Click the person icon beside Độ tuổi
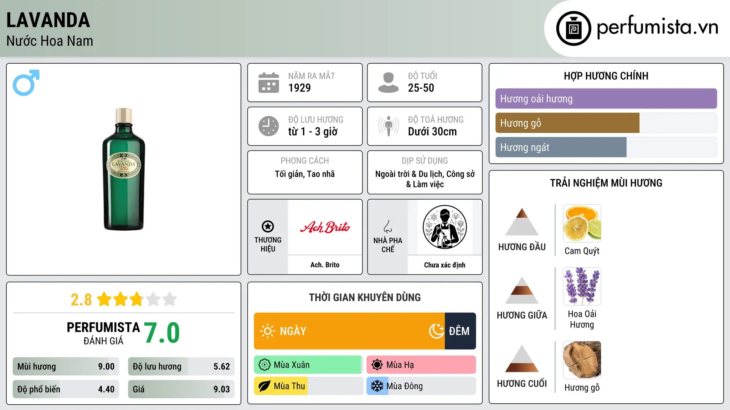The height and width of the screenshot is (410, 730). (389, 83)
